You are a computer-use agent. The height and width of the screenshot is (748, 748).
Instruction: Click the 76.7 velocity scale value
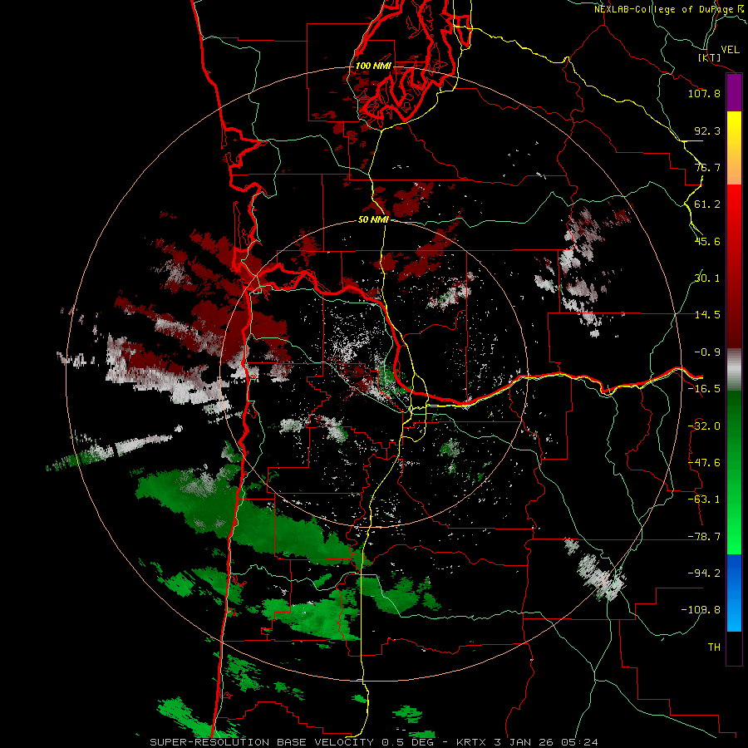coord(707,167)
